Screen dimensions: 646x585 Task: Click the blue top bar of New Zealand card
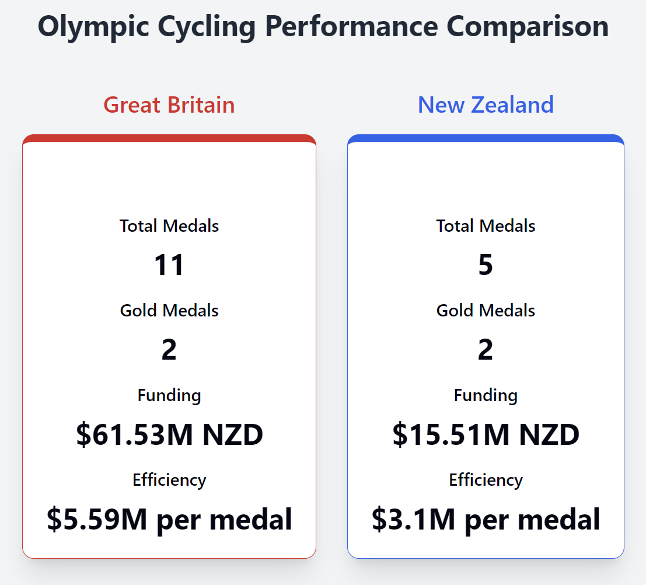486,138
